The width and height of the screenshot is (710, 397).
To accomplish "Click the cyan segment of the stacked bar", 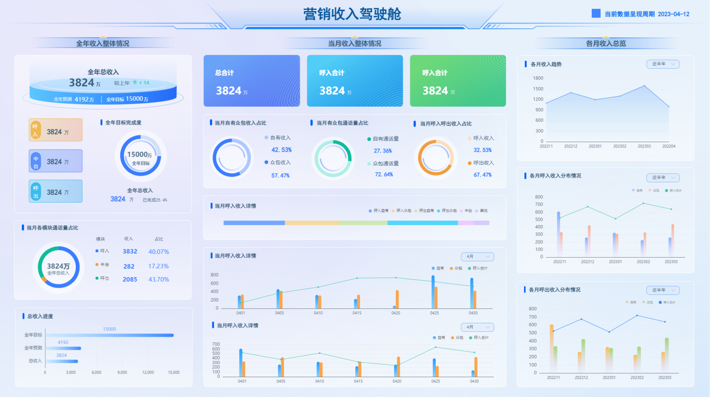I will point(423,223).
